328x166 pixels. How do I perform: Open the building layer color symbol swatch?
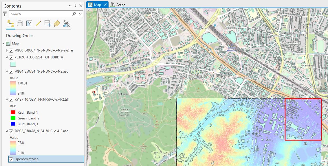[x=13, y=64]
